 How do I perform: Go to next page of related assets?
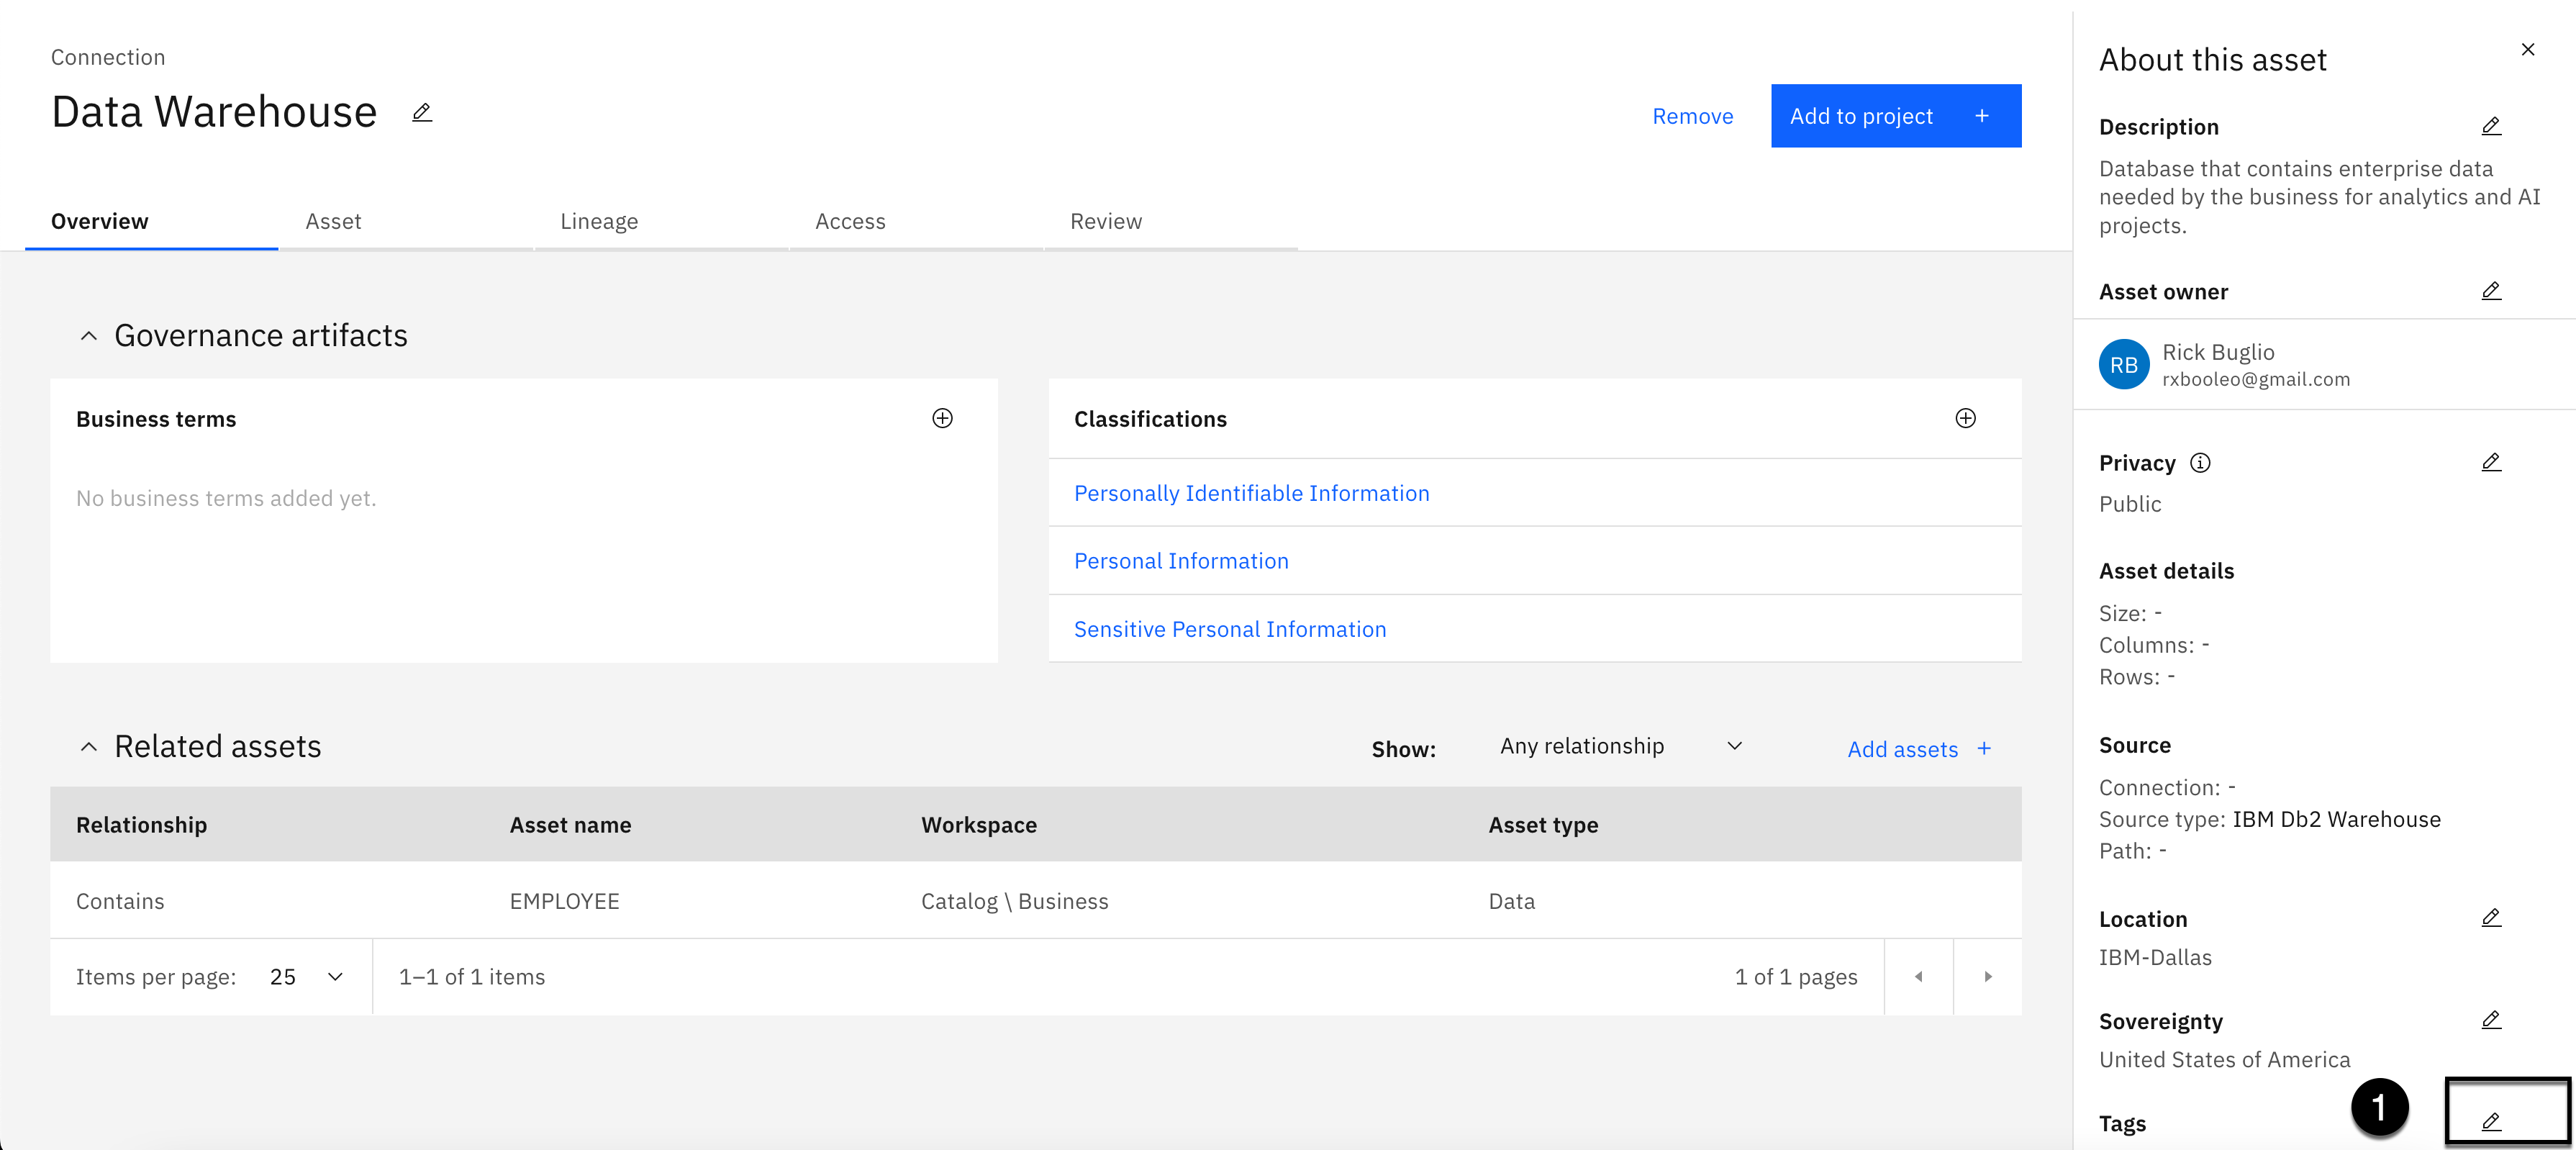point(1987,977)
